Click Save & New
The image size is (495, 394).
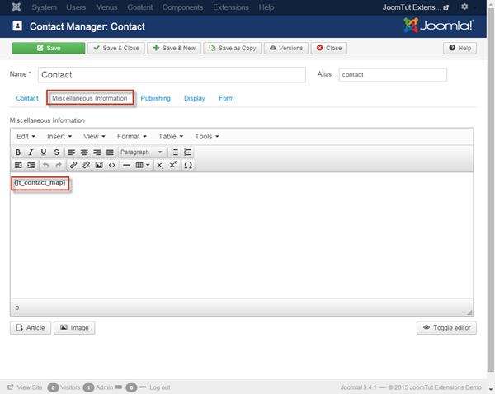174,49
